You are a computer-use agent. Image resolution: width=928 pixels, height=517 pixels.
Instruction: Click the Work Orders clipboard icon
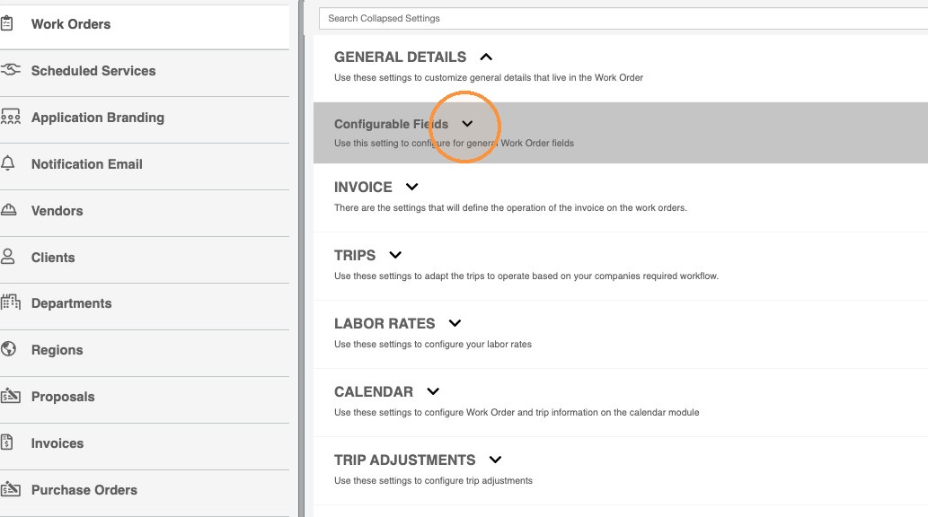(7, 23)
